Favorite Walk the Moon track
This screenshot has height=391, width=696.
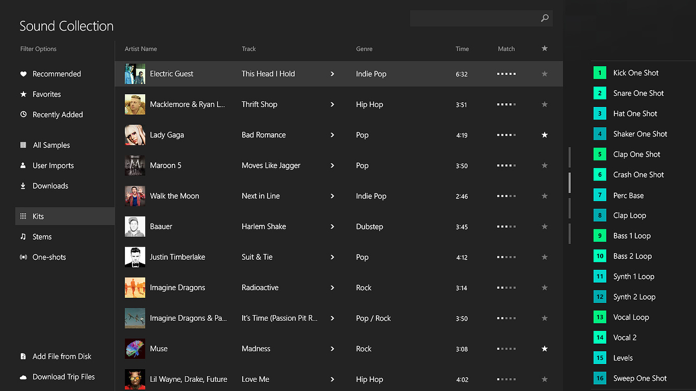pyautogui.click(x=545, y=196)
